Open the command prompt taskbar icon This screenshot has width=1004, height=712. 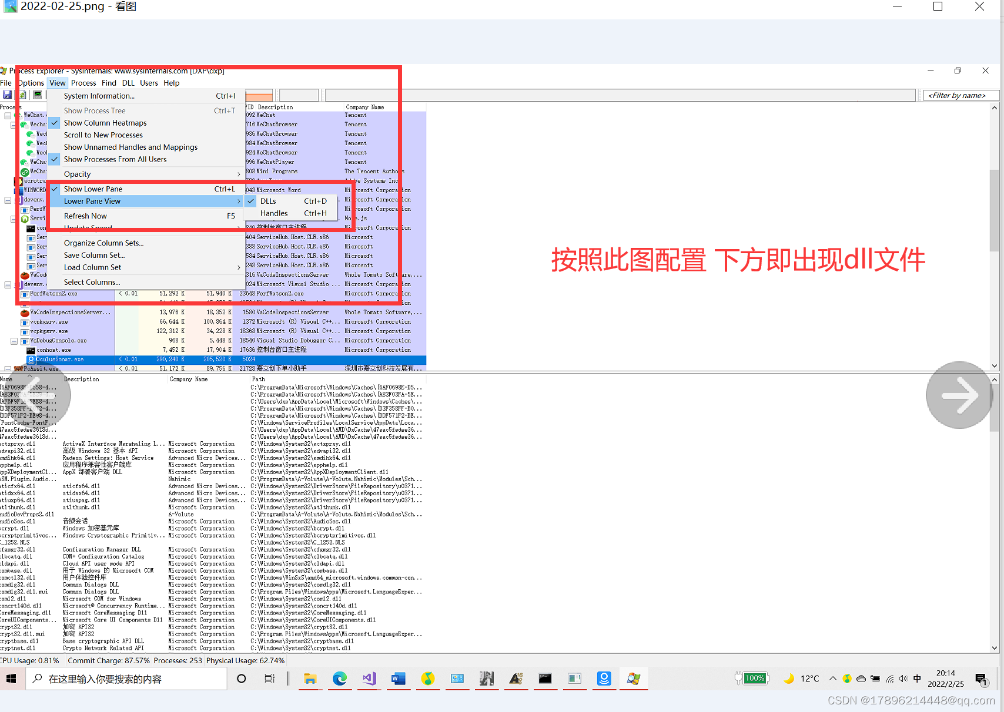pos(545,679)
